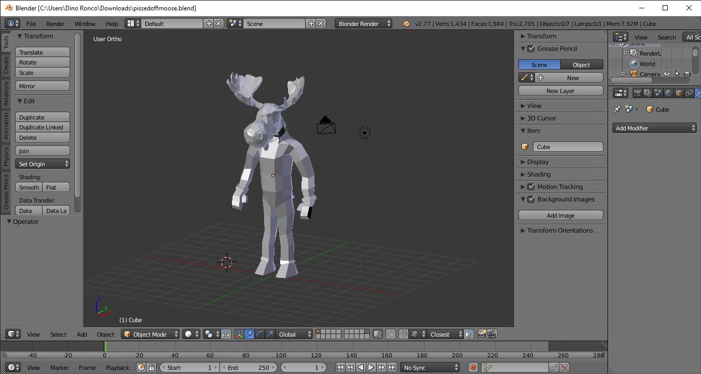Toggle Grease Pencil panel checkbox
701x374 pixels.
click(x=531, y=48)
